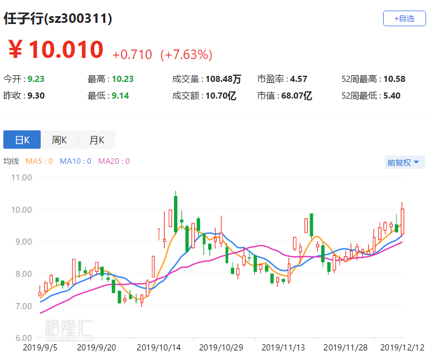Click the 2019/12/12 date axis label
The height and width of the screenshot is (356, 440).
click(402, 348)
